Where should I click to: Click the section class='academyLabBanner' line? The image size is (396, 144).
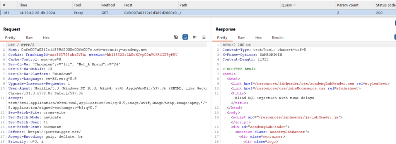pos(272,132)
